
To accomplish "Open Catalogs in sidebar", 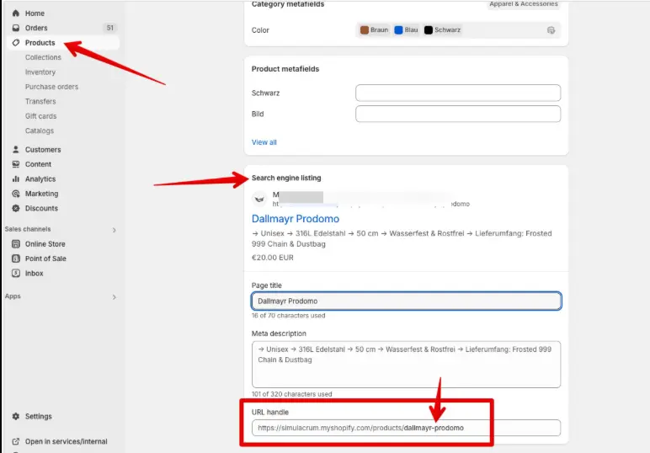I will pos(40,131).
